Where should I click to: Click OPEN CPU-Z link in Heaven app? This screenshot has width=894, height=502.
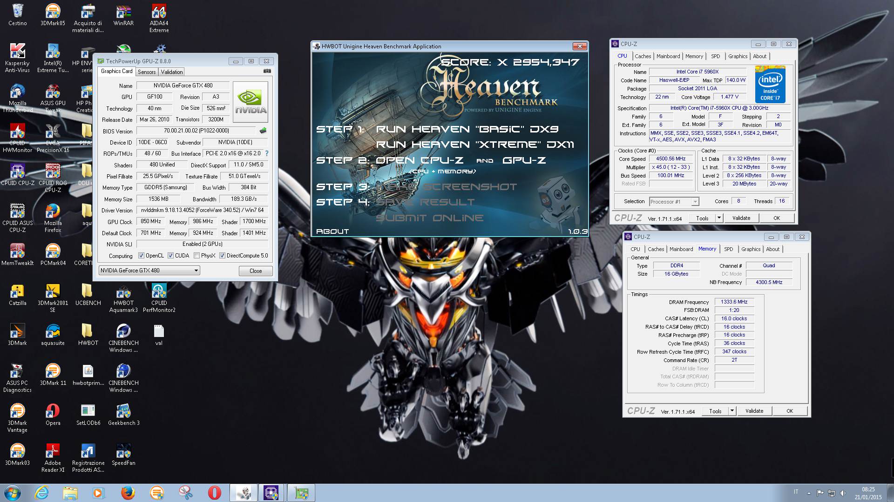click(420, 160)
